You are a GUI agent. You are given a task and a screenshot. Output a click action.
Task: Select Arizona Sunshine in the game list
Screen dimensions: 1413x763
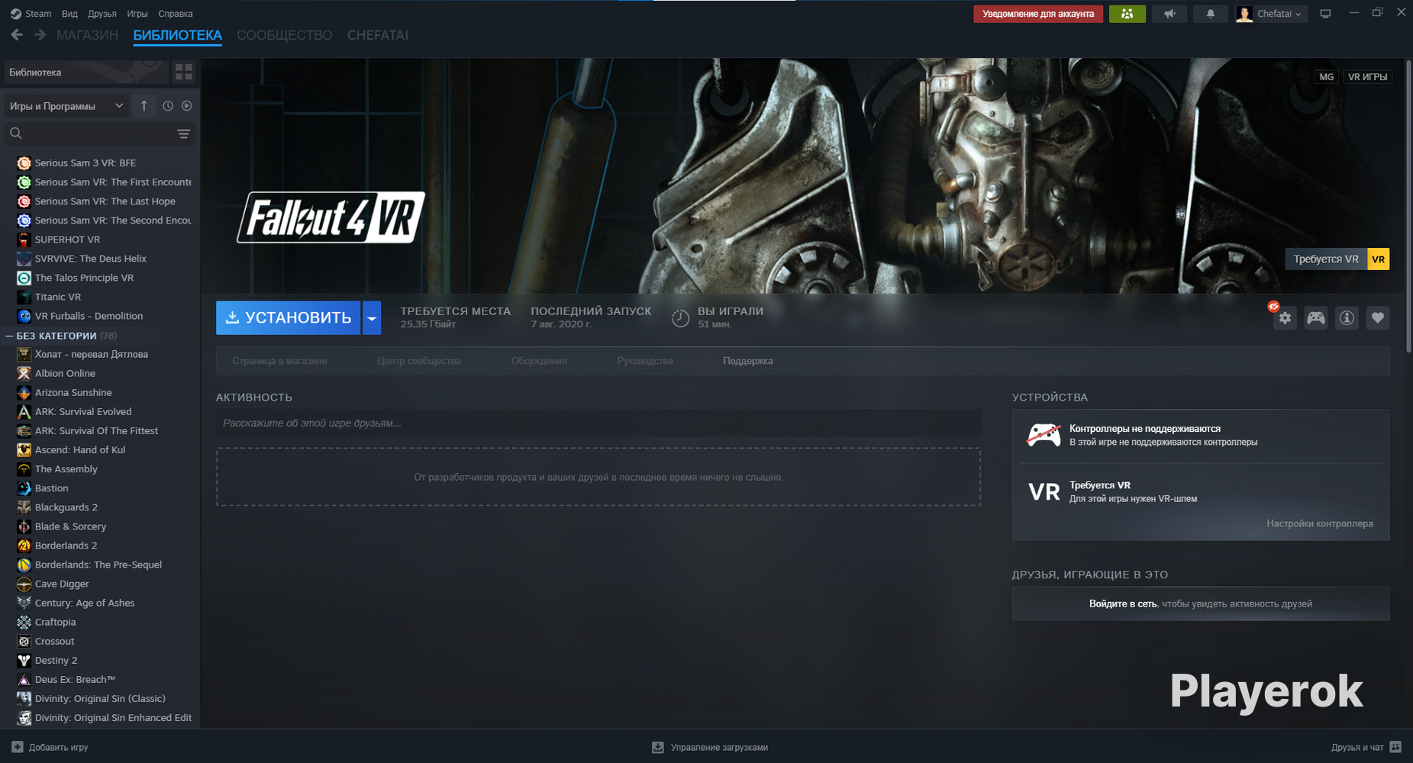(73, 392)
